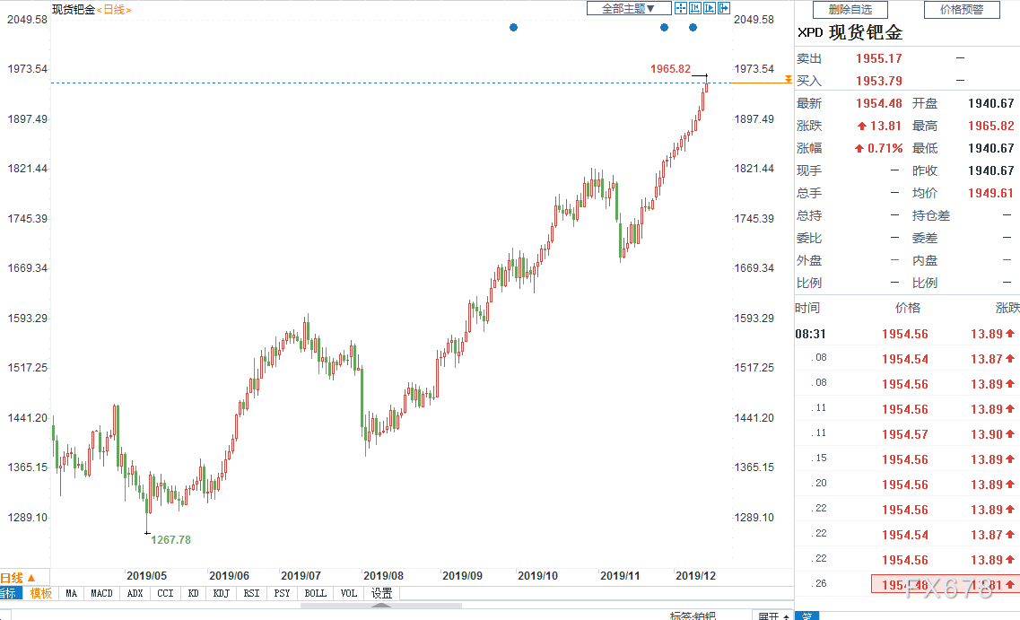
Task: Click the first blue event dot near 2019/10
Action: 513,27
